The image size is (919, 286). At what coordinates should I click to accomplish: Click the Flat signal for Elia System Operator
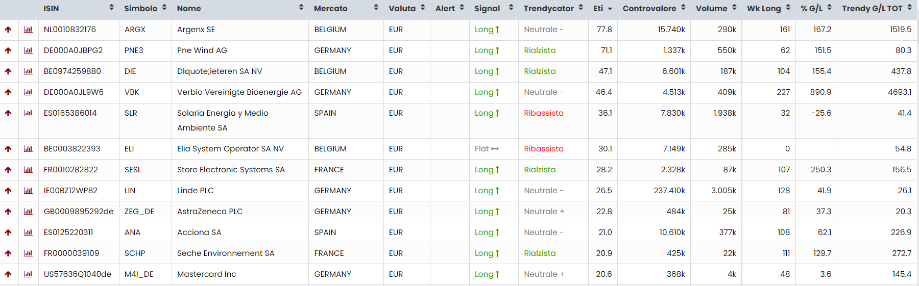click(486, 149)
